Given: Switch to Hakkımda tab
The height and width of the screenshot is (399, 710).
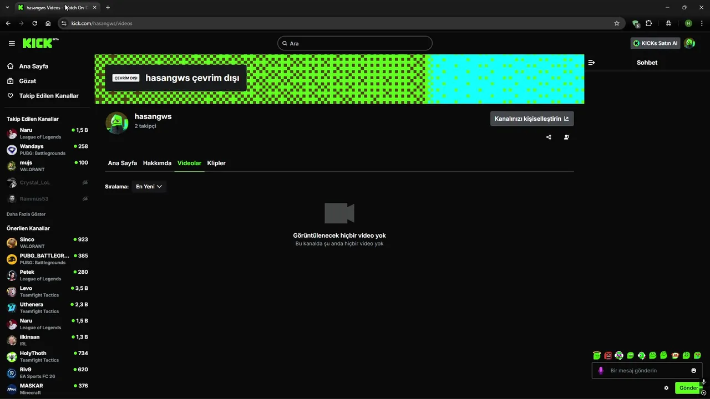Looking at the screenshot, I should 157,163.
